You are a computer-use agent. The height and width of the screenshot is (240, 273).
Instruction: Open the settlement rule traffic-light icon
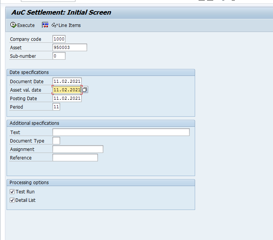[45, 25]
